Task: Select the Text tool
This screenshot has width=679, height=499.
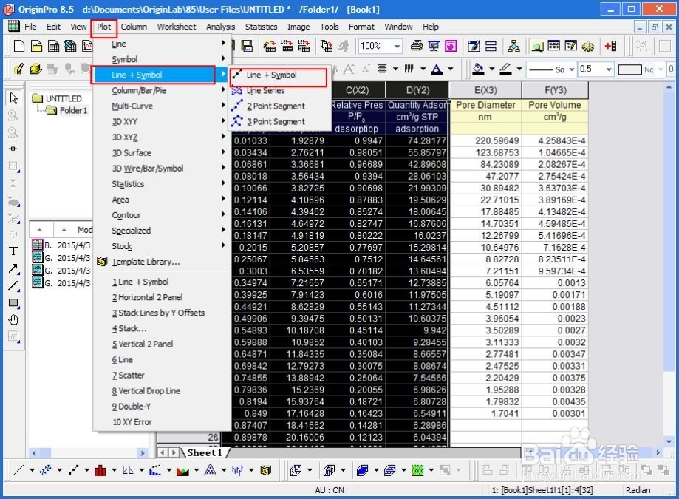Action: [x=13, y=251]
